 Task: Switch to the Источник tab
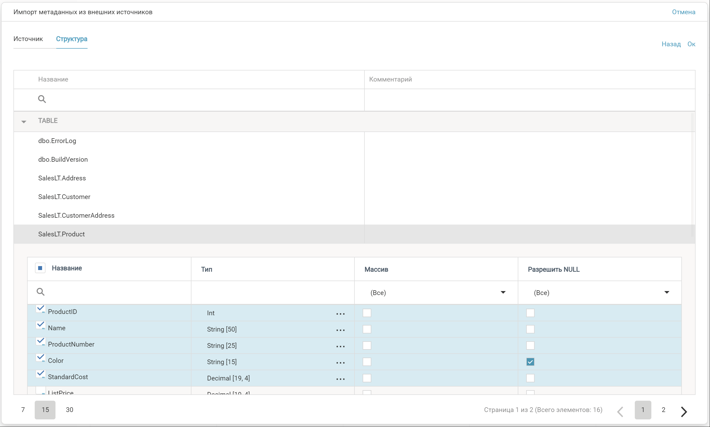click(28, 39)
